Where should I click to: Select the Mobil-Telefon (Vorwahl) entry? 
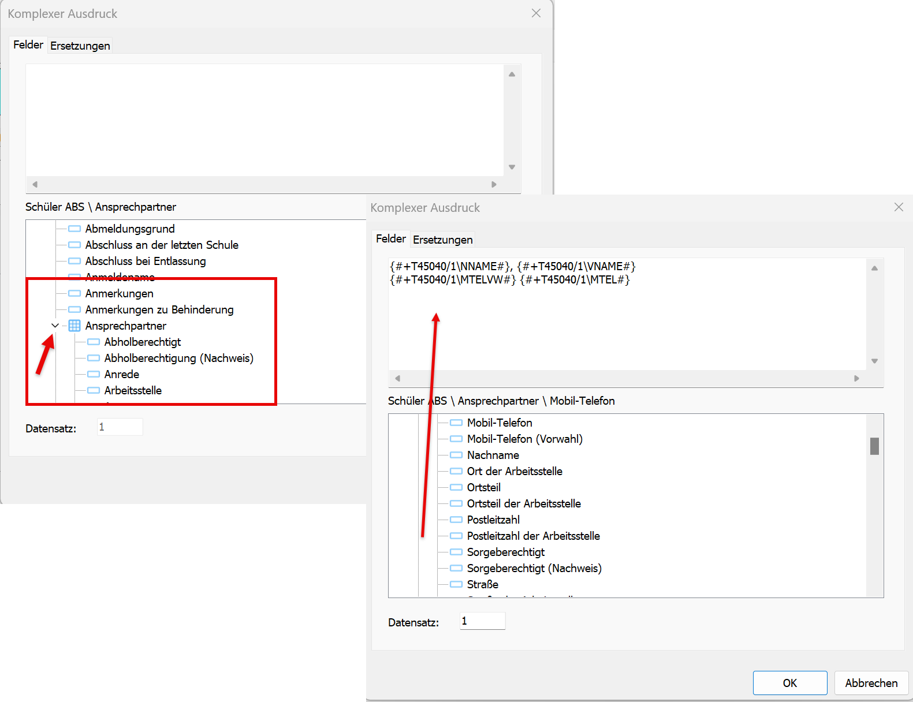point(525,439)
